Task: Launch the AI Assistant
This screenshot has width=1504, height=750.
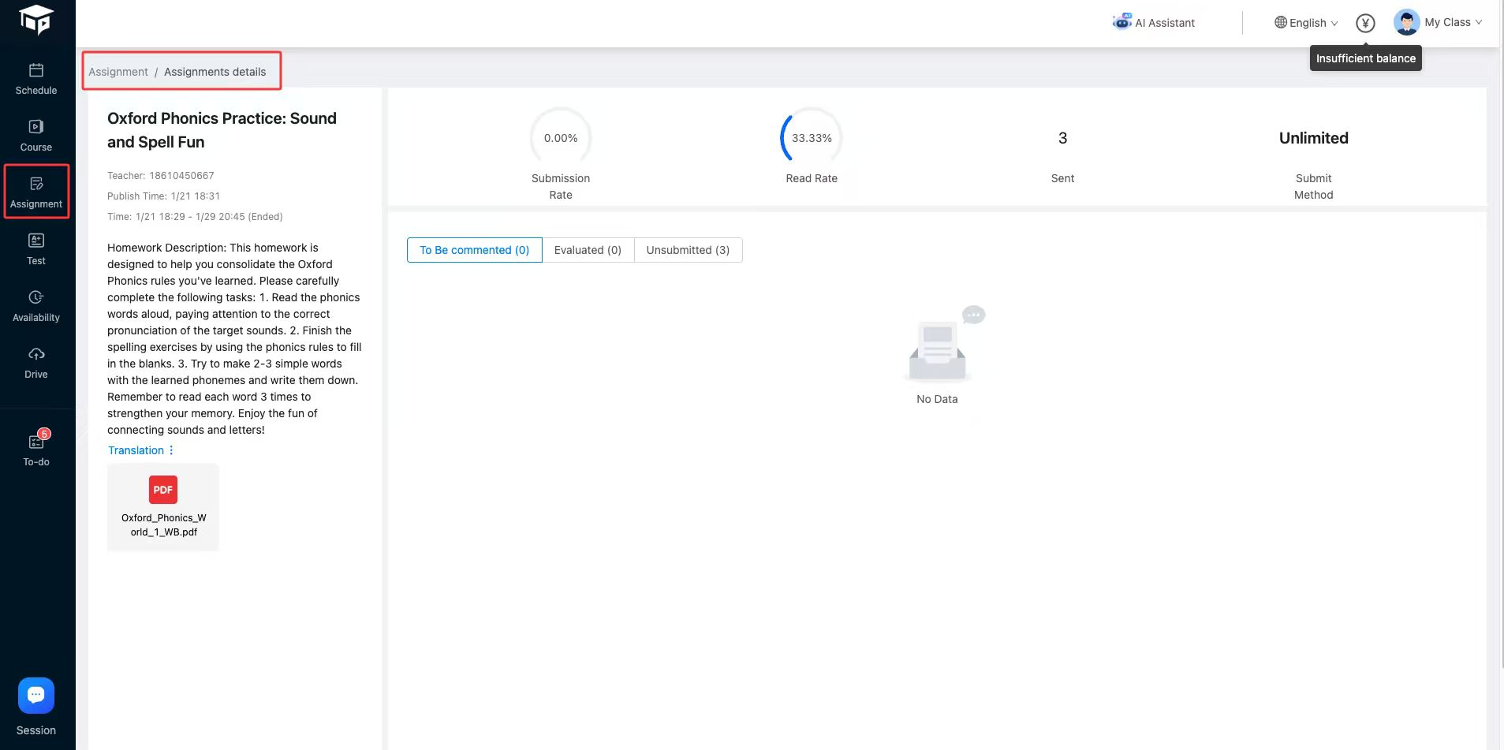Action: tap(1154, 23)
